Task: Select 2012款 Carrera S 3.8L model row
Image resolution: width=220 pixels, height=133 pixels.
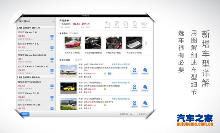Action: (35, 96)
